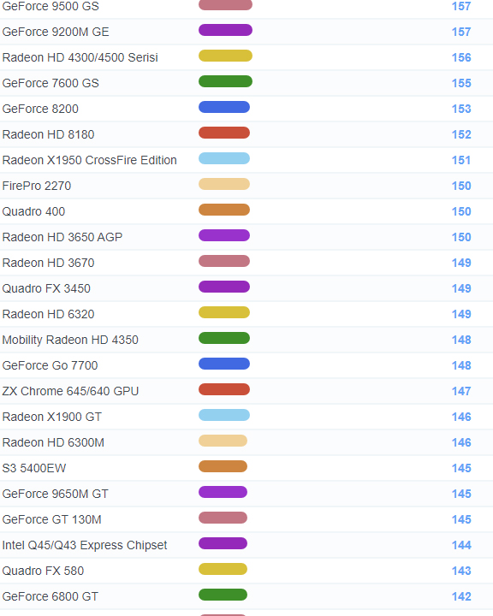Click score 147 for ZX Chrome 645/640
Image resolution: width=493 pixels, height=616 pixels.
[461, 391]
